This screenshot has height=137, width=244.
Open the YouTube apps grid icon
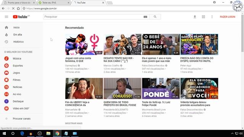203,17
